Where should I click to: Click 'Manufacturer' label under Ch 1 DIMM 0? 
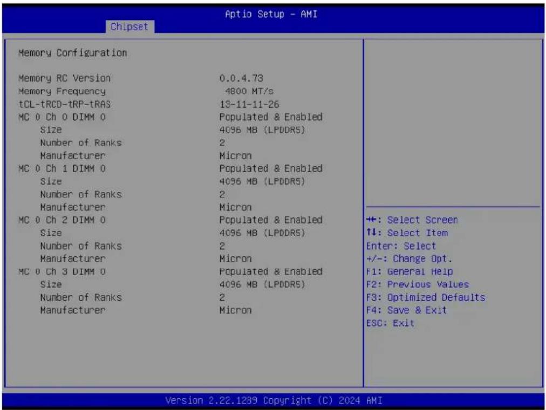(72, 207)
